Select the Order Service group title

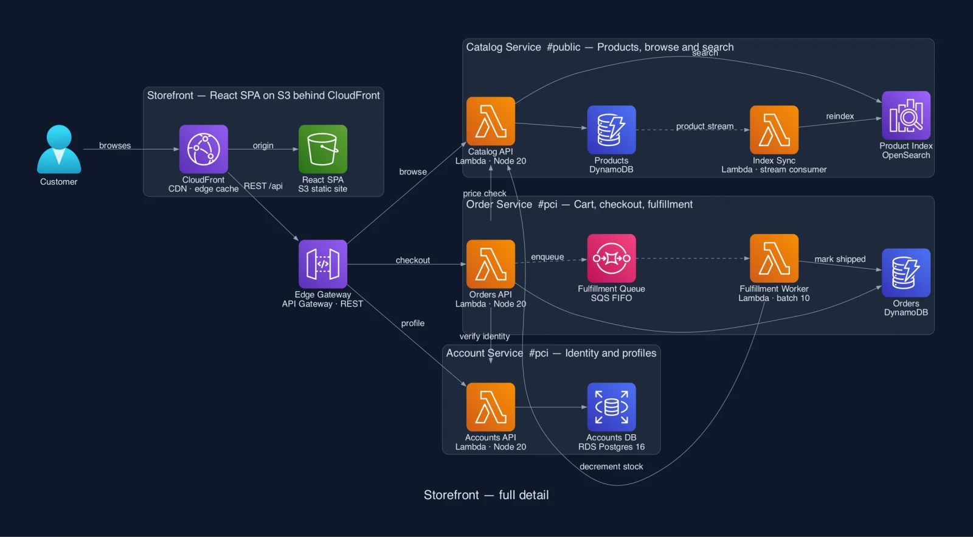(x=579, y=204)
